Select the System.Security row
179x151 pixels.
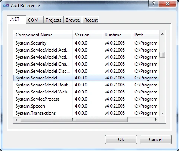(86, 43)
